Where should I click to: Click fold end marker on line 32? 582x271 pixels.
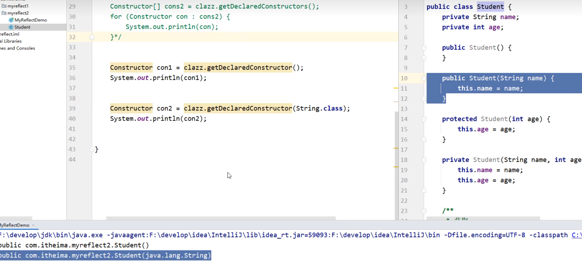coord(92,37)
